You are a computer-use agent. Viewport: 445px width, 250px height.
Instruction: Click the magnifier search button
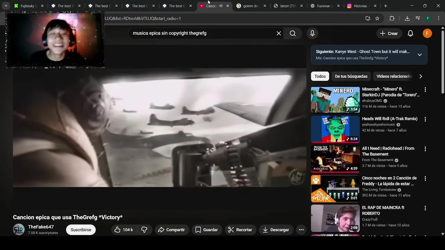click(293, 33)
